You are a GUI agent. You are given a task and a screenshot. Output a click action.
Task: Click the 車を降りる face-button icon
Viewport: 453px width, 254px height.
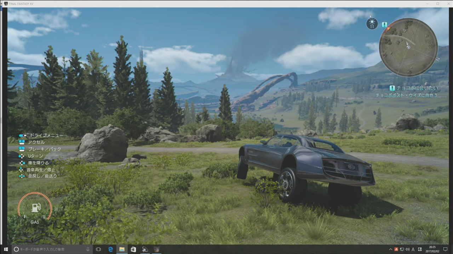click(x=22, y=163)
